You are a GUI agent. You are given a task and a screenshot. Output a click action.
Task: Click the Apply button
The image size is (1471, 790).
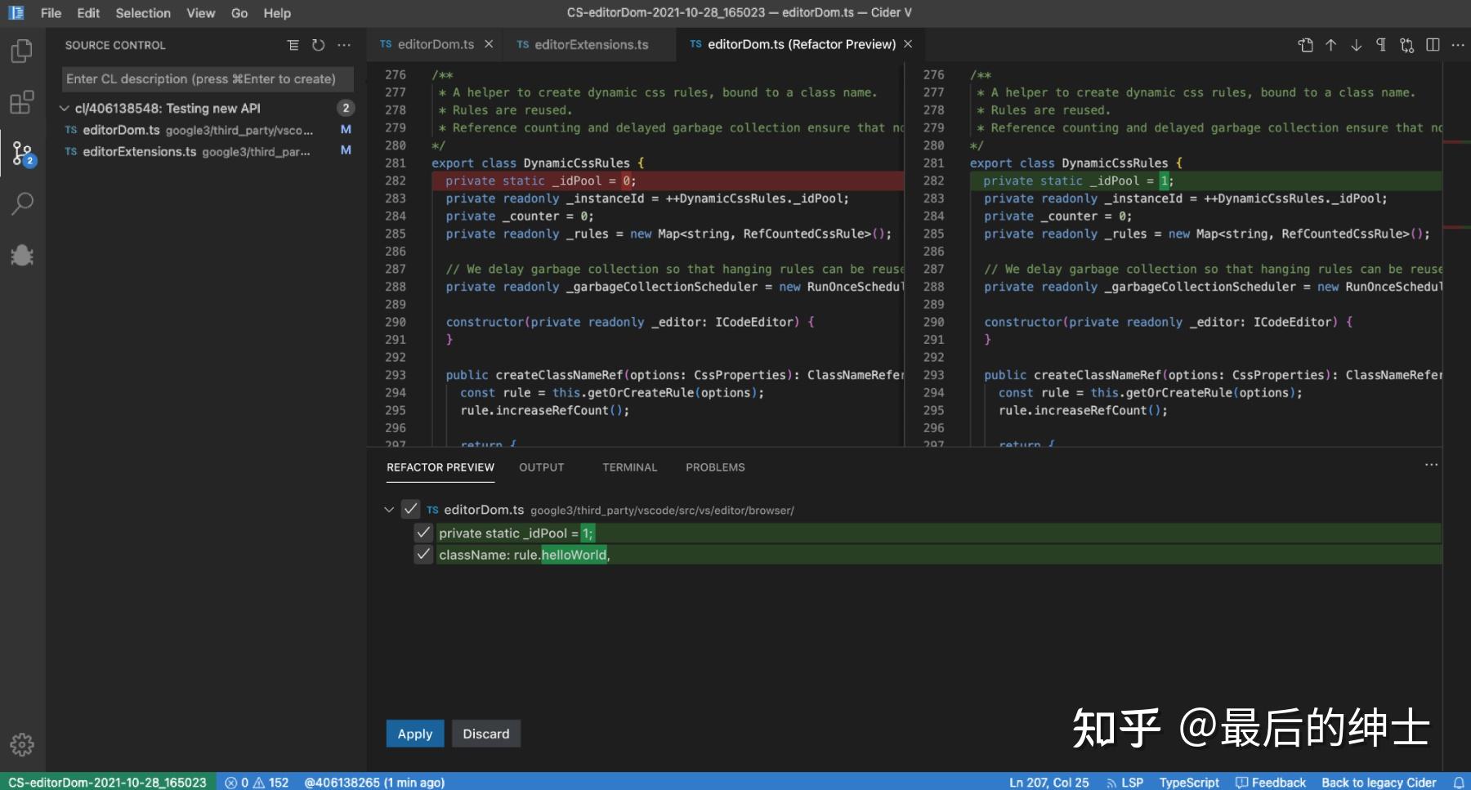pyautogui.click(x=415, y=734)
